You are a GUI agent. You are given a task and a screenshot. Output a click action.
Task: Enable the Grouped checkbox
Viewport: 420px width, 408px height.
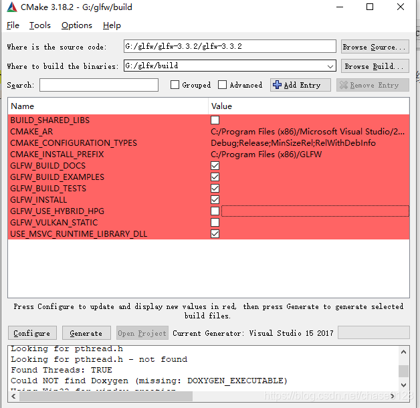[175, 85]
